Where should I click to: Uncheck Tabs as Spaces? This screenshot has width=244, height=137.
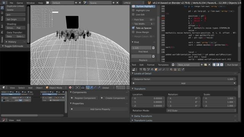[133, 28]
